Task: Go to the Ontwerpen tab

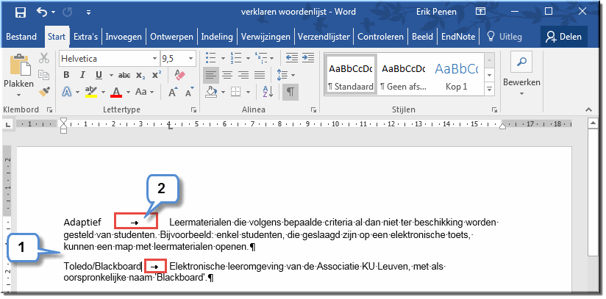Action: point(171,37)
